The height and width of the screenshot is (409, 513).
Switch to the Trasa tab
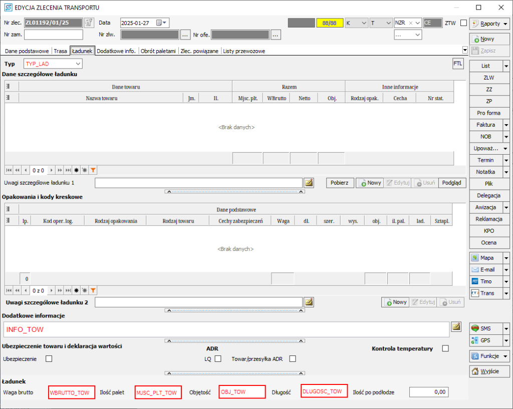click(60, 51)
